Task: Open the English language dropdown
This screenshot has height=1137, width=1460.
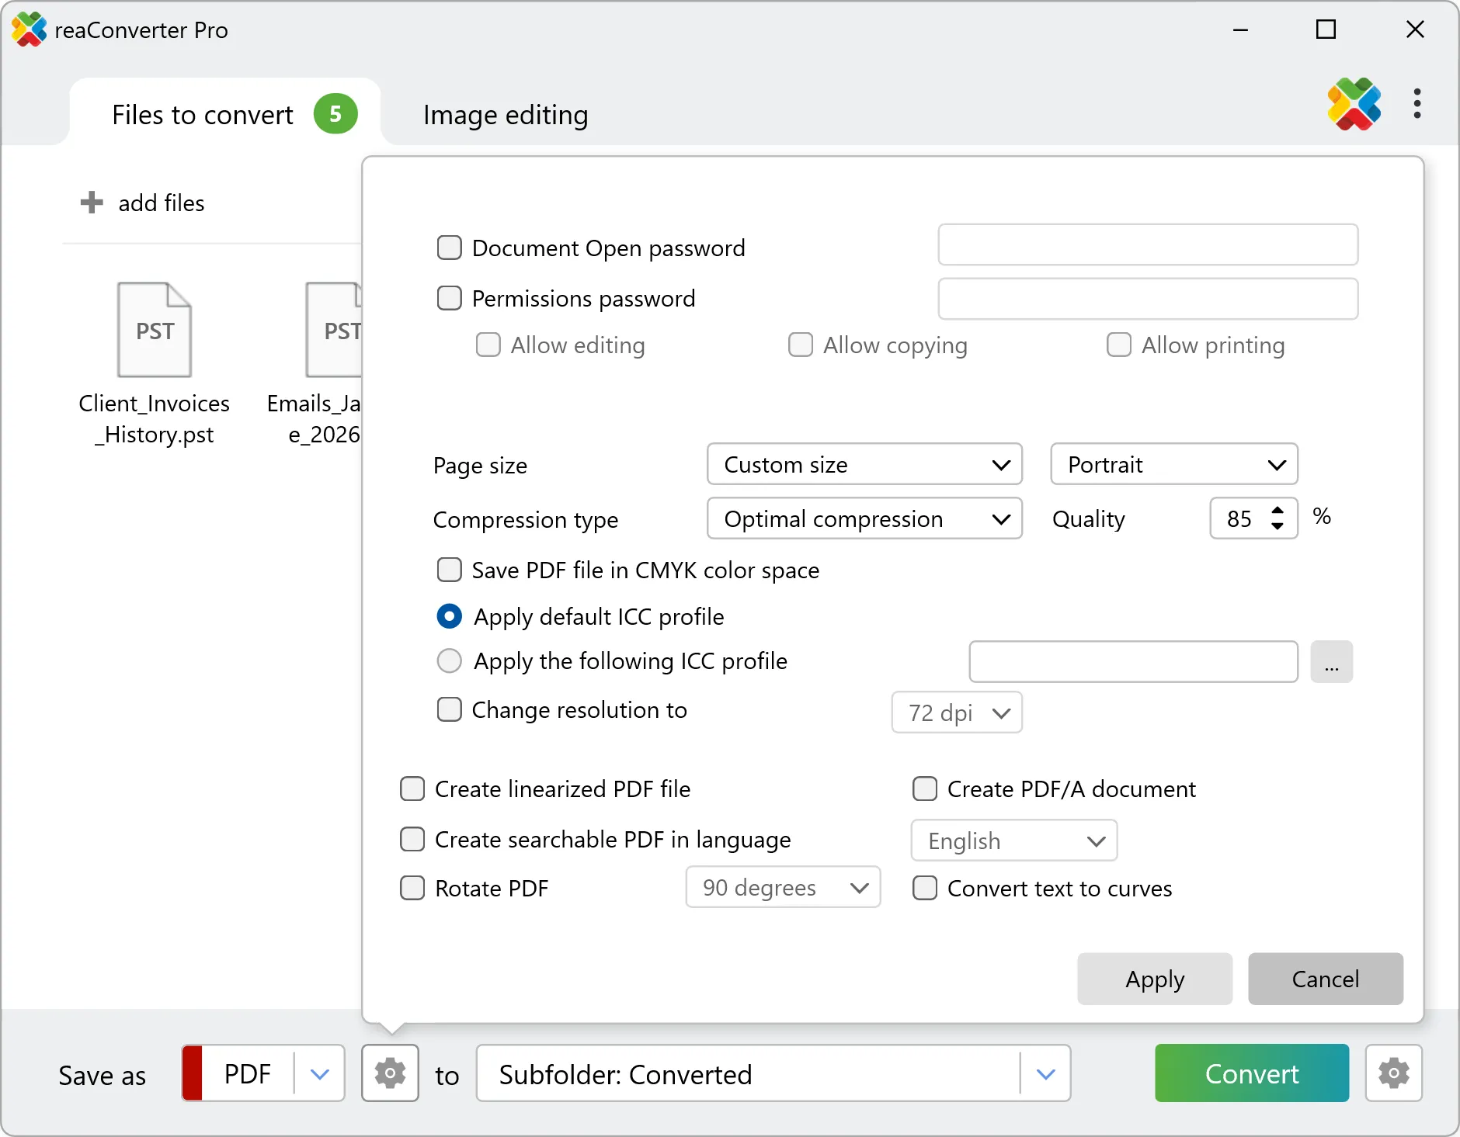Action: click(1014, 841)
